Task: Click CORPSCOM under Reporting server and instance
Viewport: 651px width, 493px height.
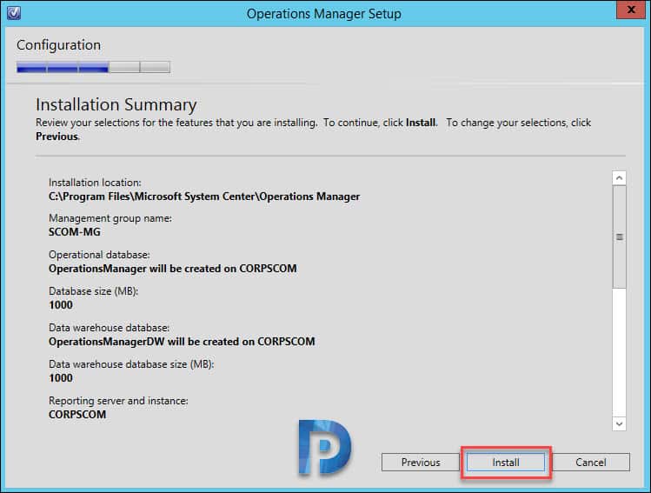Action: tap(77, 415)
